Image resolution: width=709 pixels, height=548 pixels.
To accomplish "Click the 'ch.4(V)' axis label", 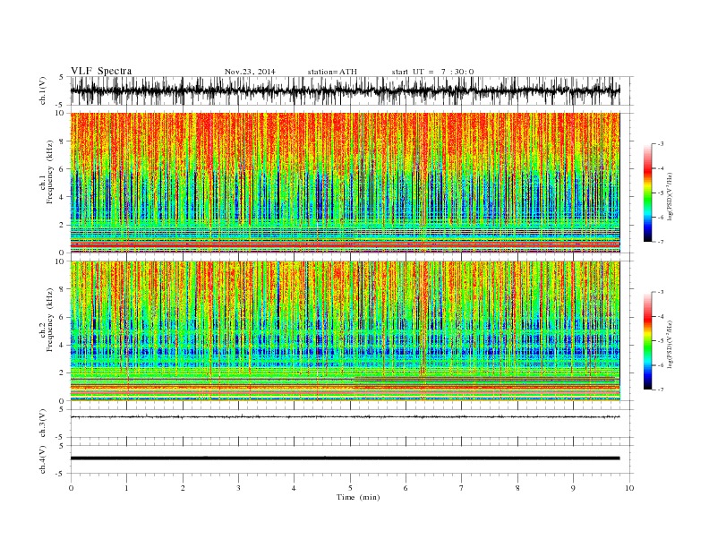I will tap(43, 459).
